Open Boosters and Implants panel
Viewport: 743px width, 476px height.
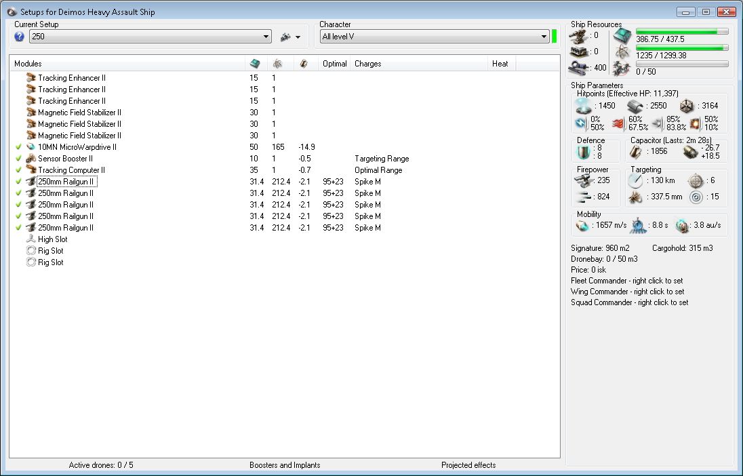tap(285, 465)
